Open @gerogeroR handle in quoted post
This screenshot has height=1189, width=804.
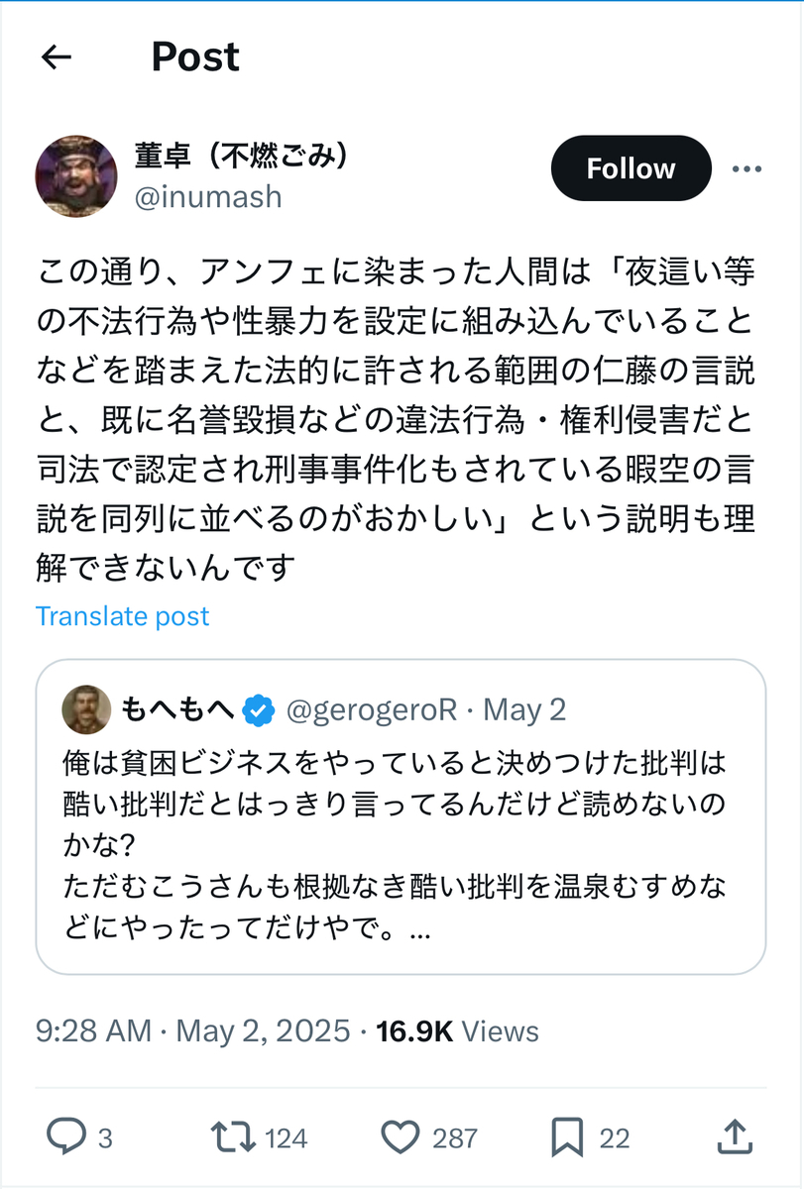click(x=372, y=709)
